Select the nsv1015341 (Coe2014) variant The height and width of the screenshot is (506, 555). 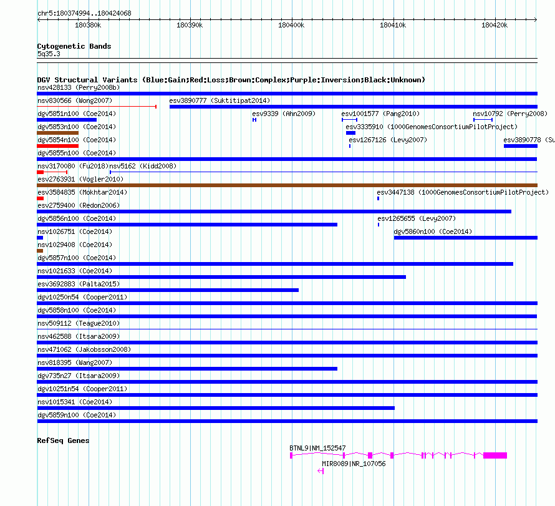[216, 408]
